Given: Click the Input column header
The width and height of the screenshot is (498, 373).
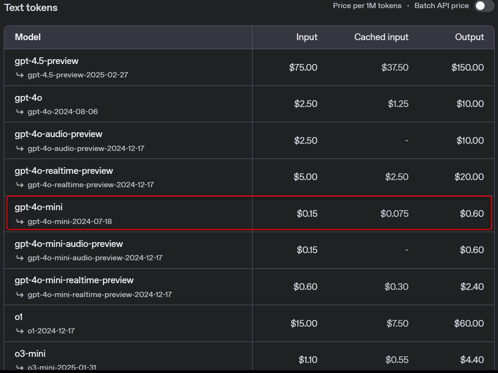Looking at the screenshot, I should pos(307,37).
